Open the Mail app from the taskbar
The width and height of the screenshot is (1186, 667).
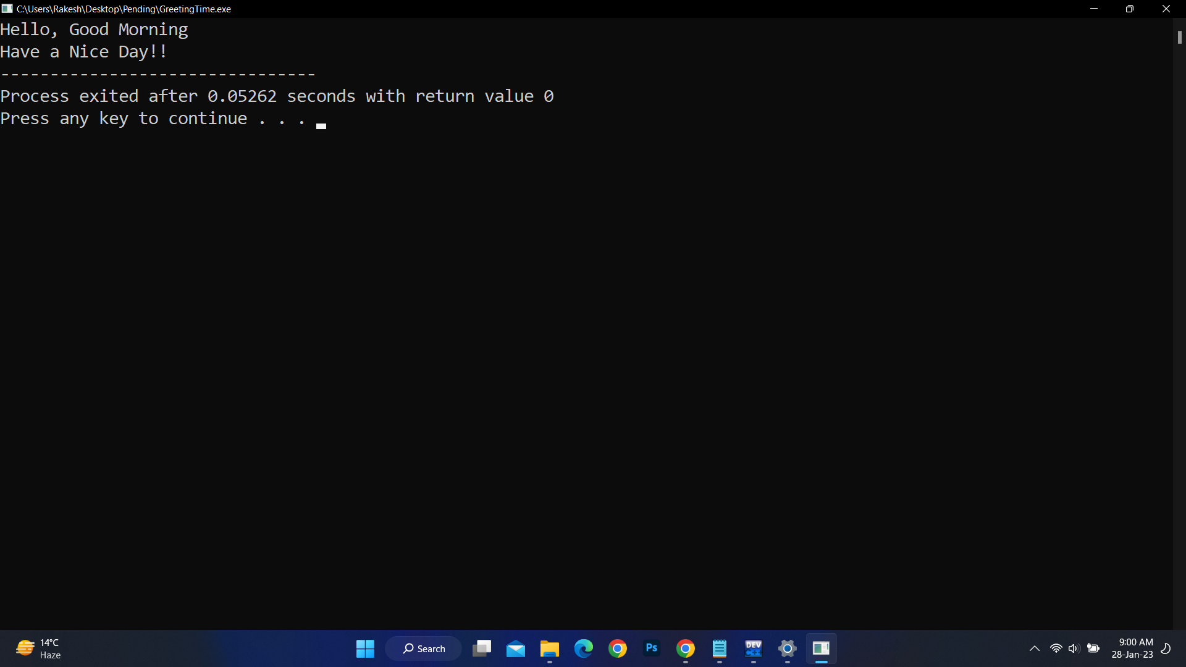516,648
